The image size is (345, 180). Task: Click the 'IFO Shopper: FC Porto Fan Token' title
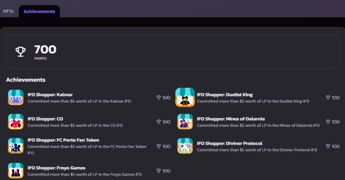(x=63, y=140)
